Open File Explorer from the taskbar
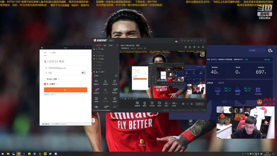This screenshot has width=277, height=156. click(x=8, y=154)
